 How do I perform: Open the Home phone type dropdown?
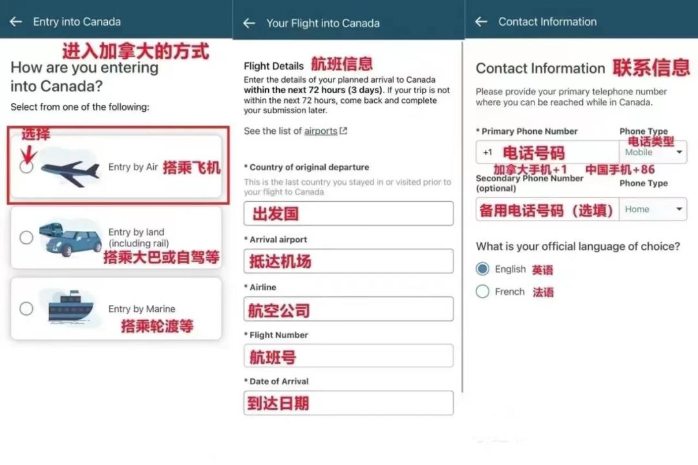tap(653, 209)
